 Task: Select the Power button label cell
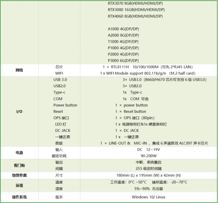(65, 105)
